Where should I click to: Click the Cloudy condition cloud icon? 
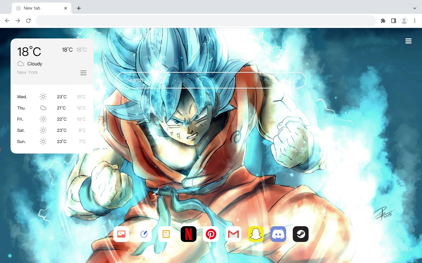click(21, 64)
